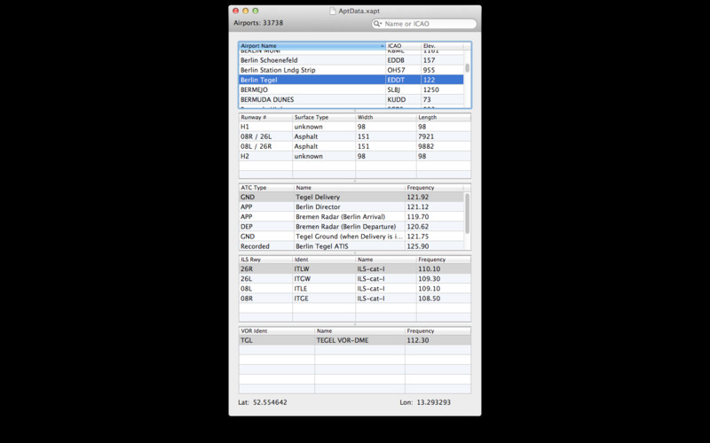Click the search magnifier icon dropdown

point(378,24)
